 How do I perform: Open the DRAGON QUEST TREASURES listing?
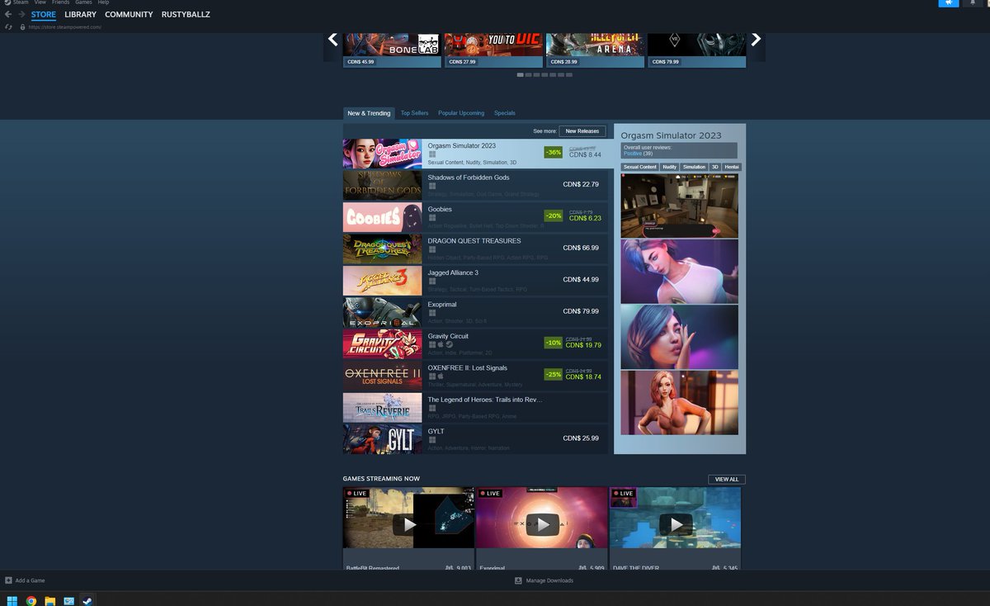tap(475, 249)
